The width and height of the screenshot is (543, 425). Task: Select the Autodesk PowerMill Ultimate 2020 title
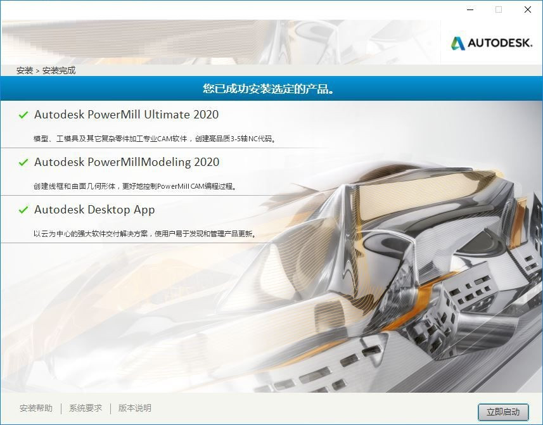126,115
